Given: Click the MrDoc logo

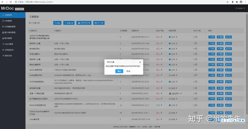Looking at the screenshot, I should [x=8, y=8].
